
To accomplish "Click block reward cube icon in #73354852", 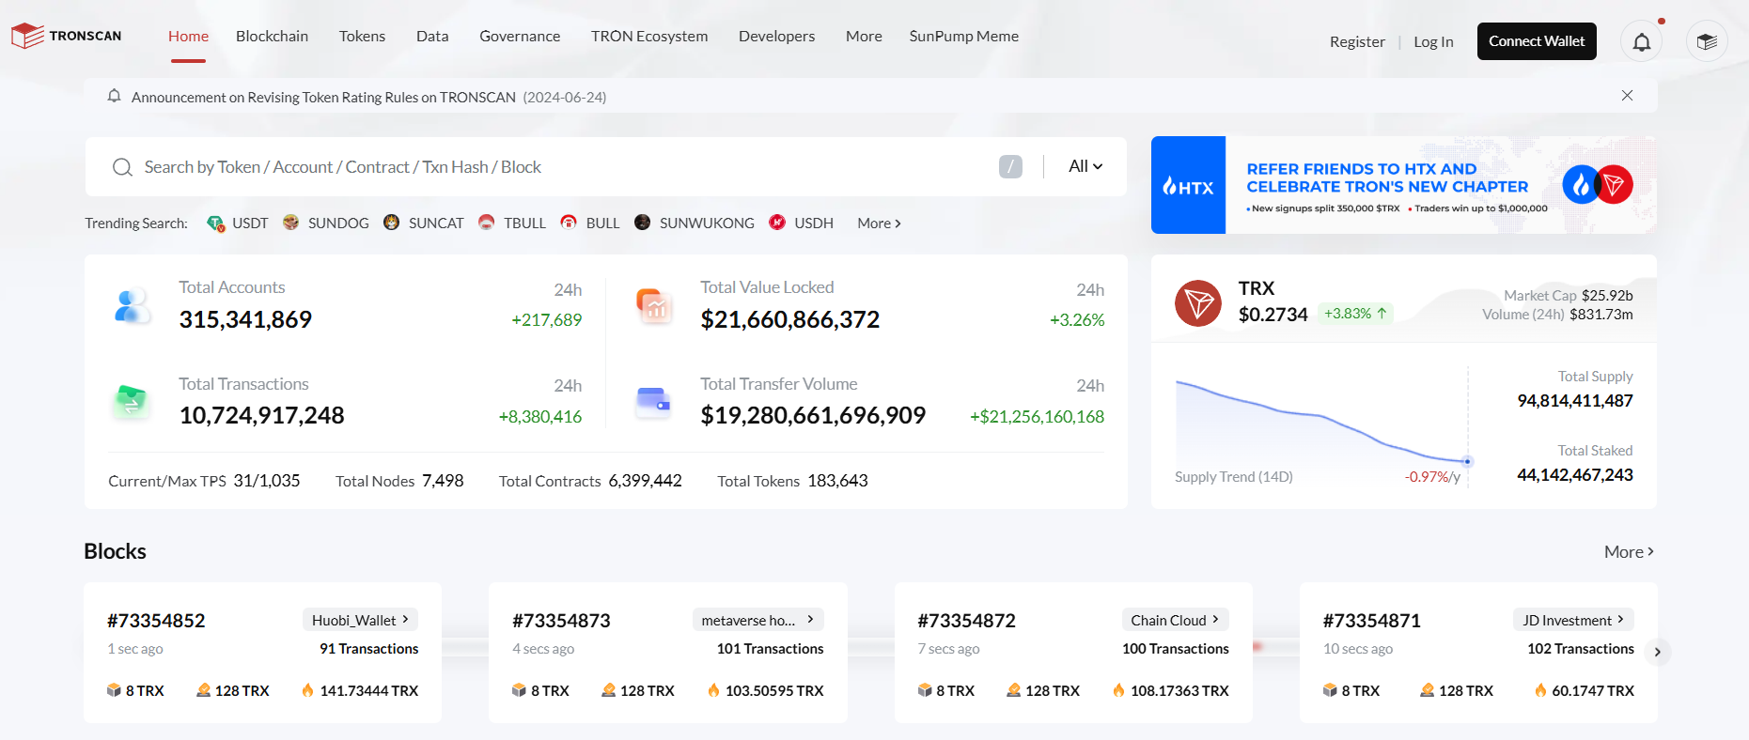I will (114, 690).
